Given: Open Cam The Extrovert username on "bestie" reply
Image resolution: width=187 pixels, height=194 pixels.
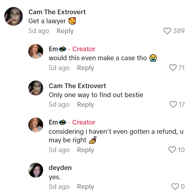Looking at the screenshot, I should coord(77,86).
